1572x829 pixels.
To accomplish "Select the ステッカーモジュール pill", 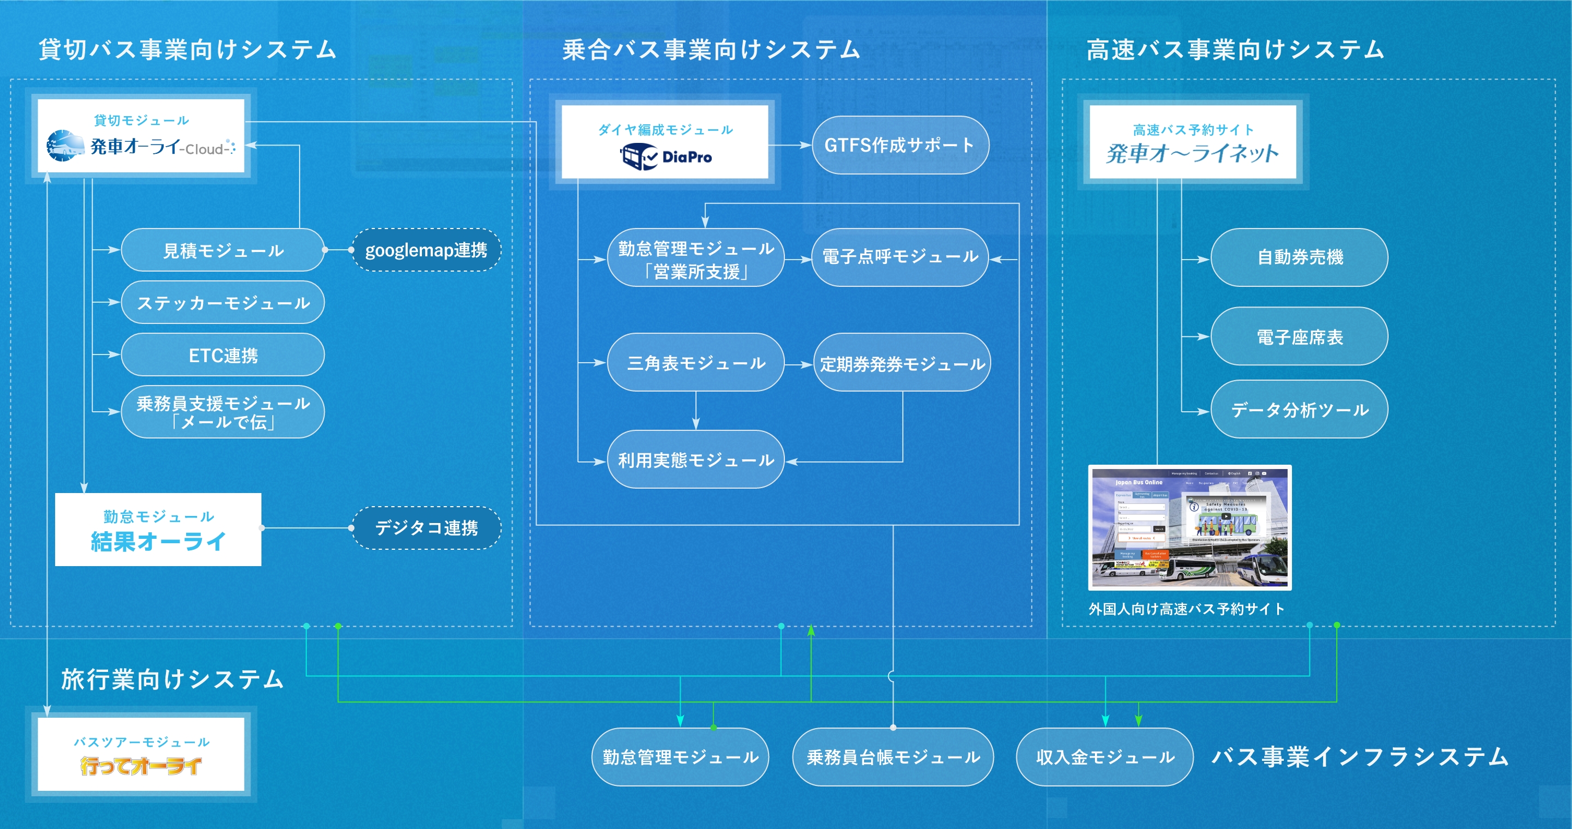I will pyautogui.click(x=223, y=302).
